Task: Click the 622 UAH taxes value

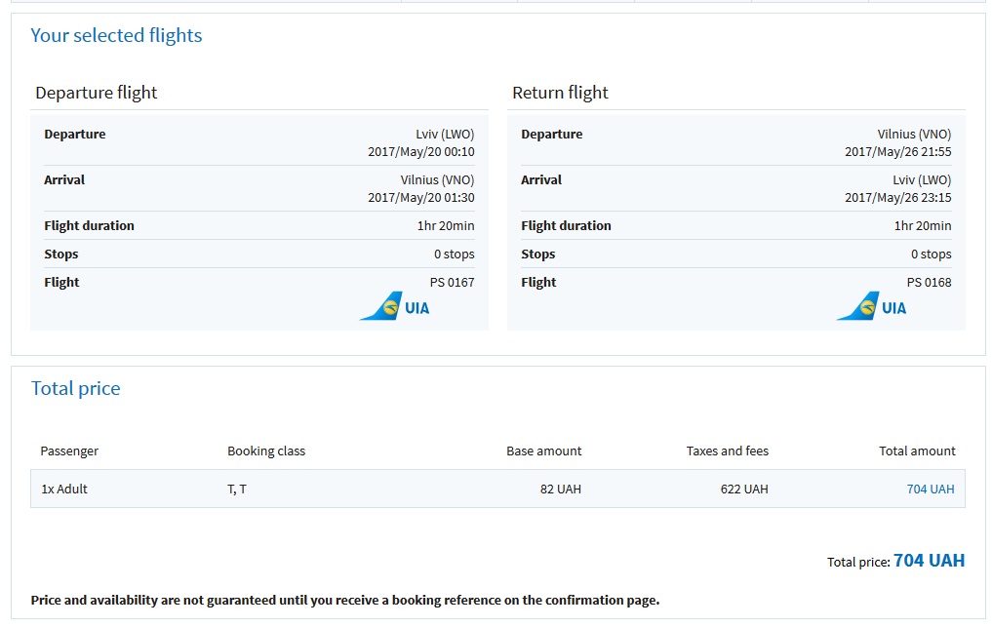Action: (743, 490)
